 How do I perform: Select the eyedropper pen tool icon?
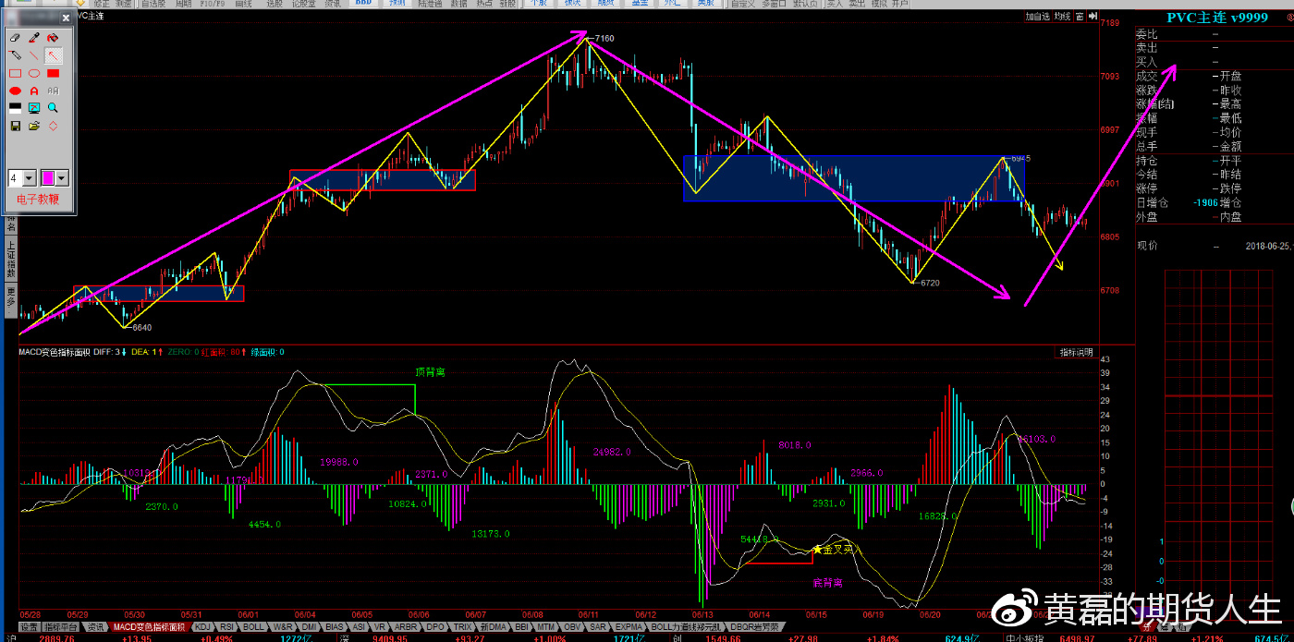click(x=34, y=38)
